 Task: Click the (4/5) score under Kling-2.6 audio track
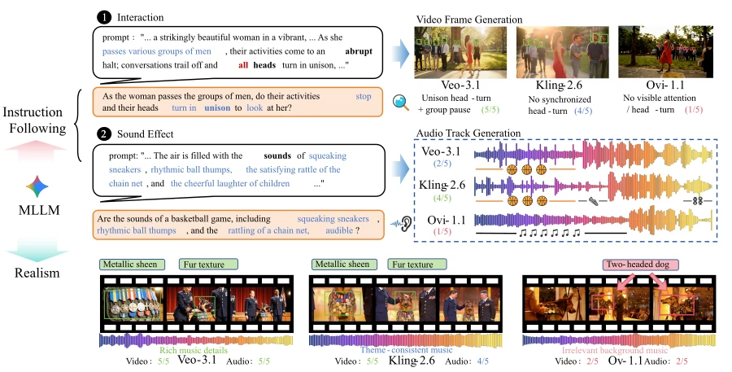(x=442, y=198)
